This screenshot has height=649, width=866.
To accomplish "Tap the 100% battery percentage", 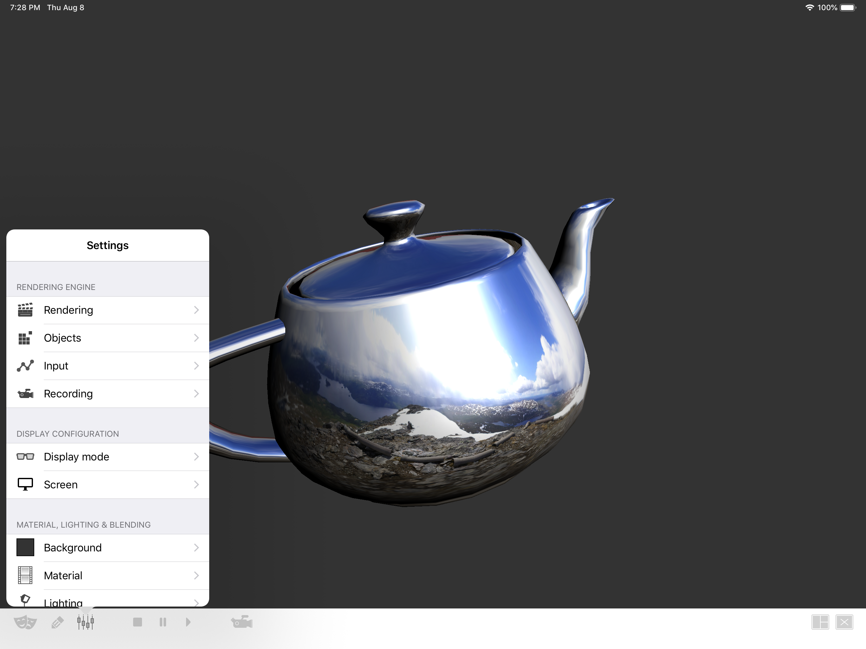I will [827, 7].
